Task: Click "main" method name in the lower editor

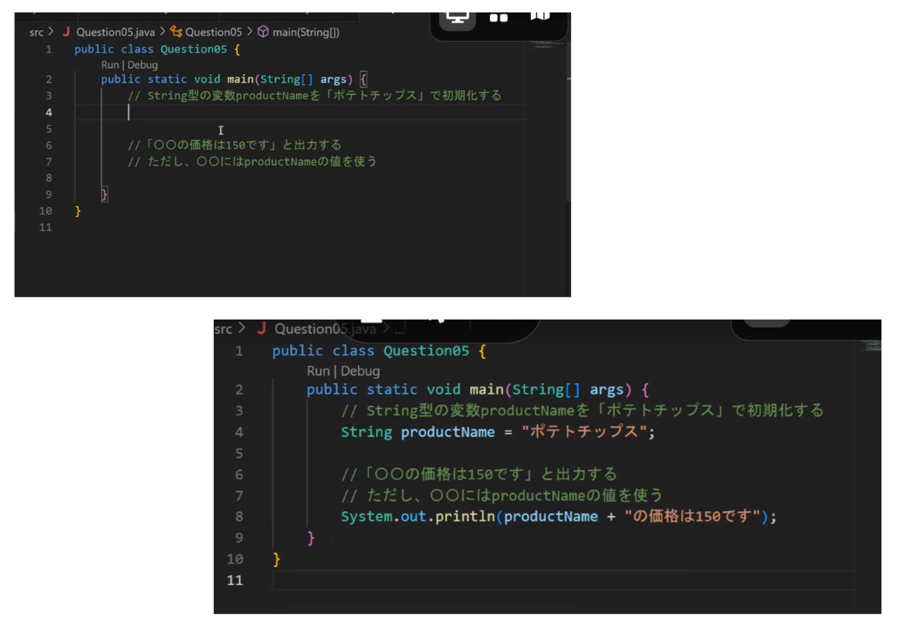Action: pyautogui.click(x=487, y=390)
